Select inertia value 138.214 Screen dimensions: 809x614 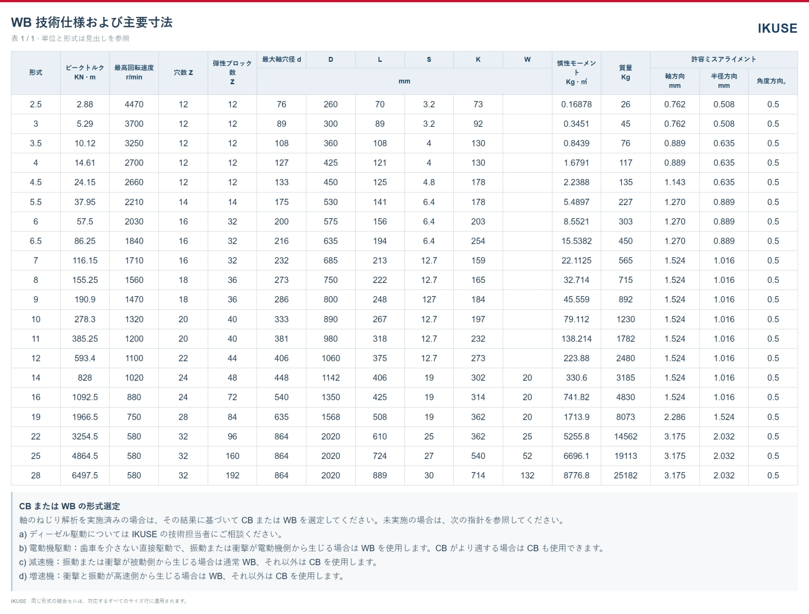point(576,339)
